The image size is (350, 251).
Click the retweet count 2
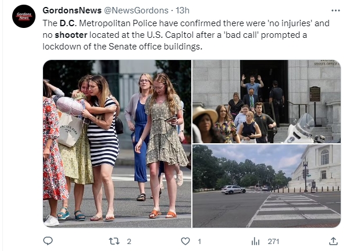click(129, 241)
